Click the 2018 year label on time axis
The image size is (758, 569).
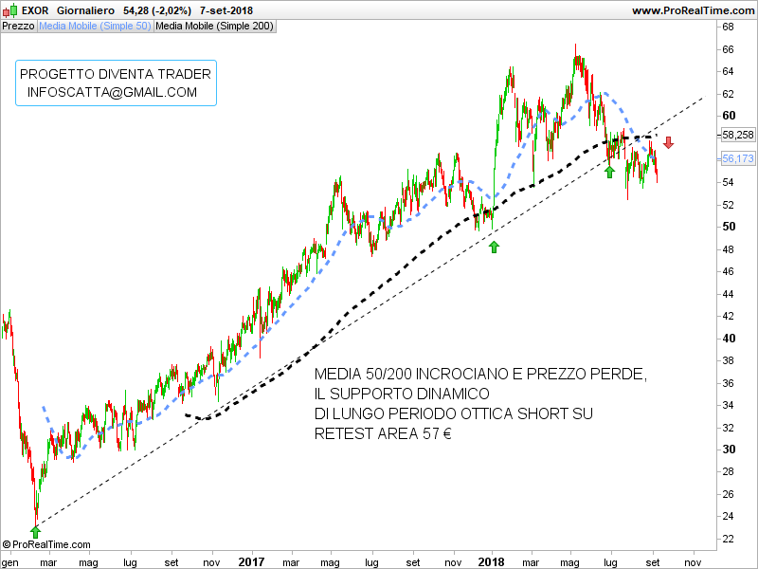pyautogui.click(x=491, y=561)
